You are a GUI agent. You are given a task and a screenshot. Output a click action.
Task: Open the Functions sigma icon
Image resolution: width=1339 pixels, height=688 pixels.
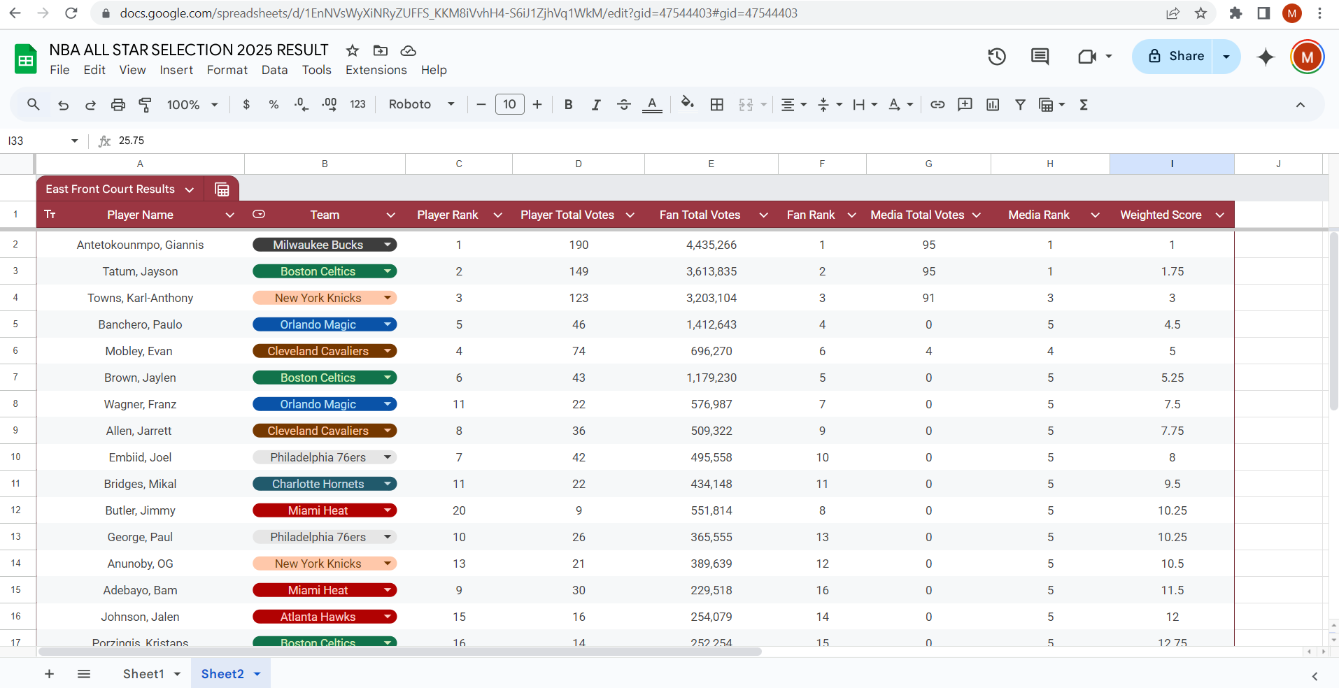point(1084,105)
